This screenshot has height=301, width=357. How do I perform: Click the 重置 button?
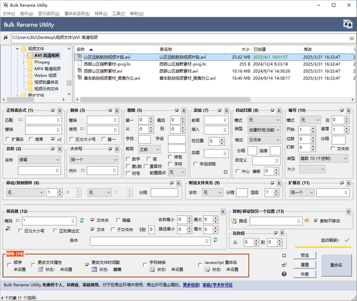click(305, 265)
